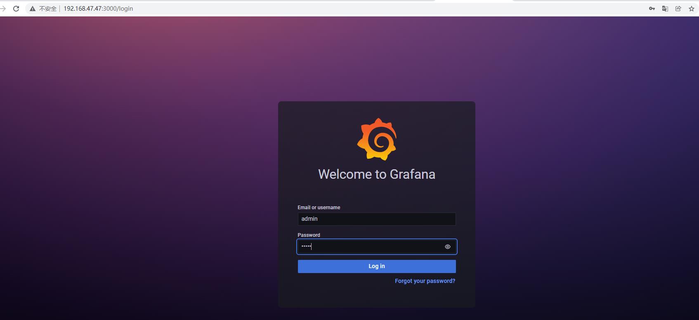Click the Welcome to Grafana heading
This screenshot has width=699, height=320.
click(377, 174)
